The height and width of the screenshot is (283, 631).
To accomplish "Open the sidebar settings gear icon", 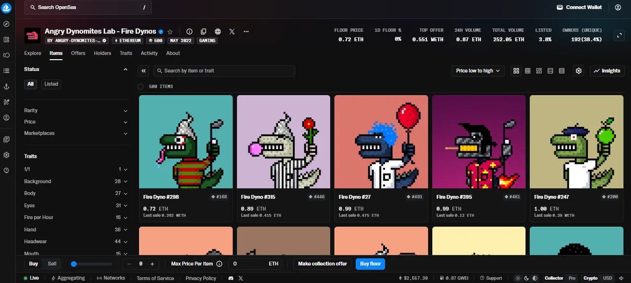I will coord(6,155).
